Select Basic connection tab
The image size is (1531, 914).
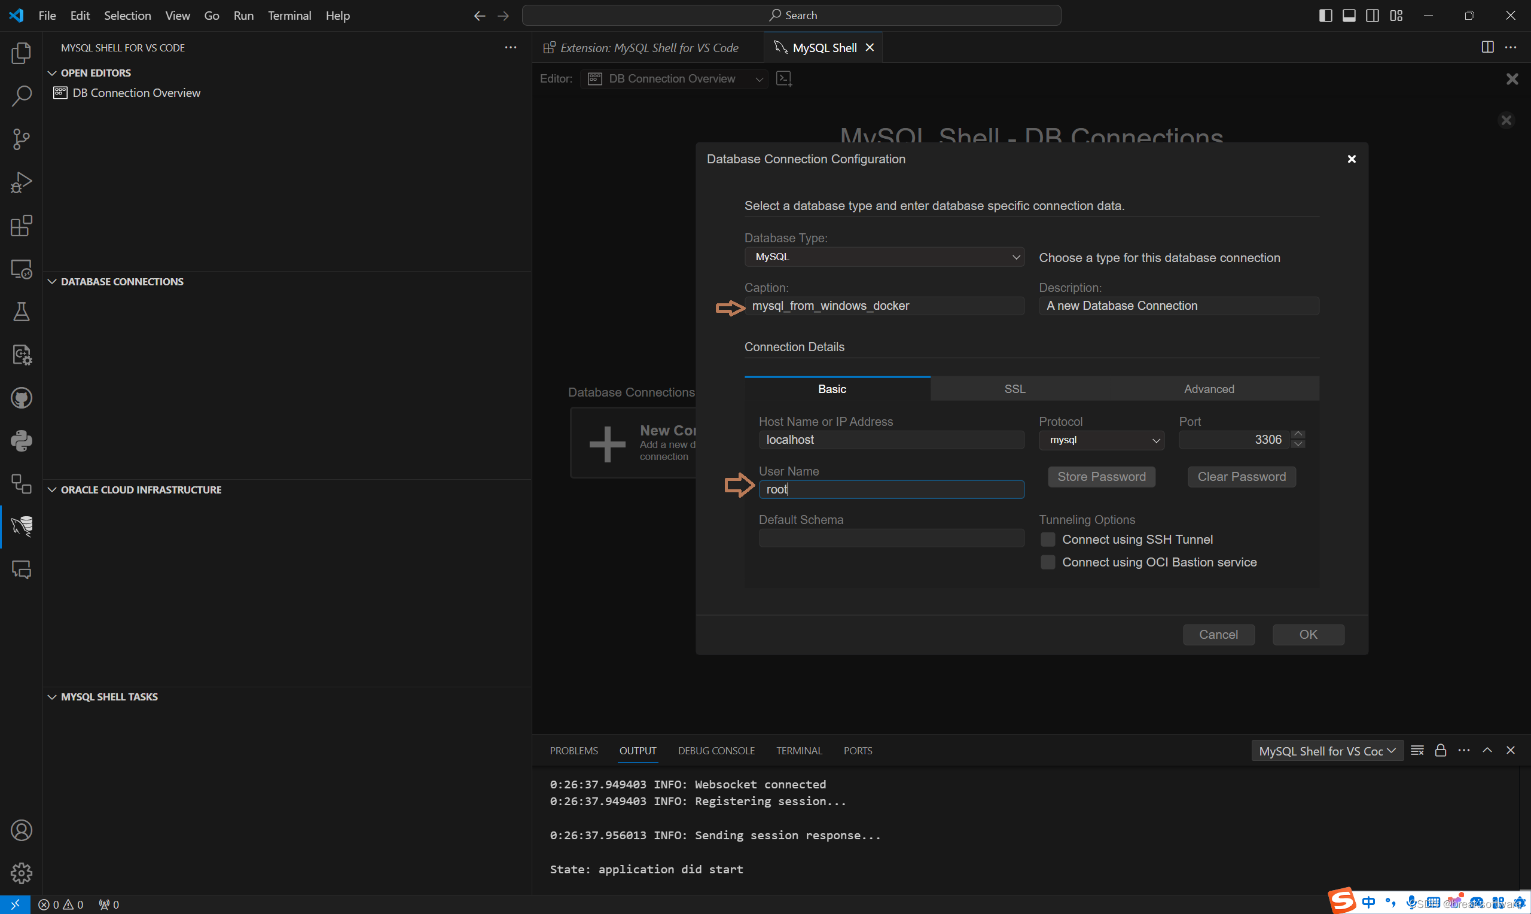click(x=837, y=389)
